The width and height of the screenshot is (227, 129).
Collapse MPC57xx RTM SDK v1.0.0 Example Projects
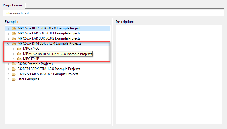coord(9,44)
